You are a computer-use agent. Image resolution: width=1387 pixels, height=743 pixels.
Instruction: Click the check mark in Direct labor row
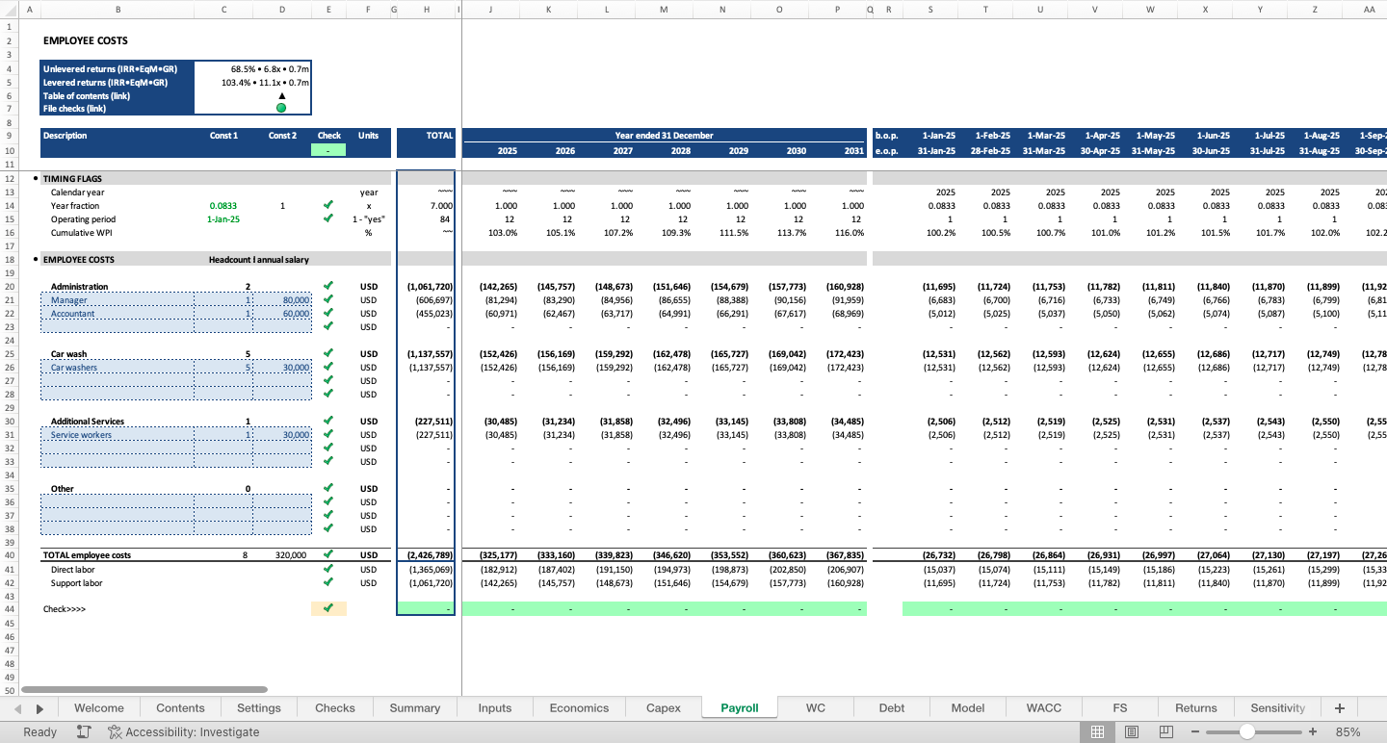coord(328,569)
